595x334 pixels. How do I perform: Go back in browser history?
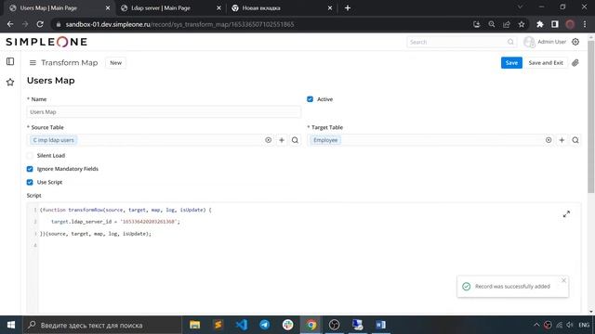(10, 24)
